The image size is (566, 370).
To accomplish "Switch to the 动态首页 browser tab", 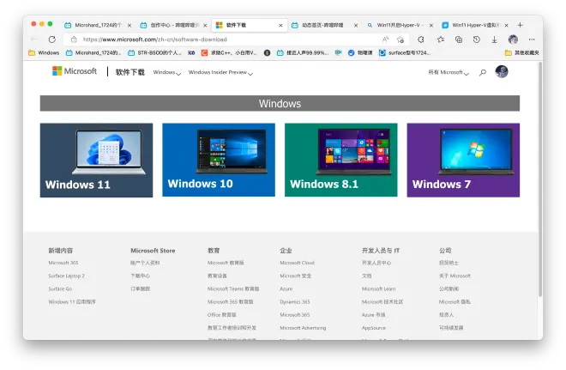I will (x=322, y=25).
